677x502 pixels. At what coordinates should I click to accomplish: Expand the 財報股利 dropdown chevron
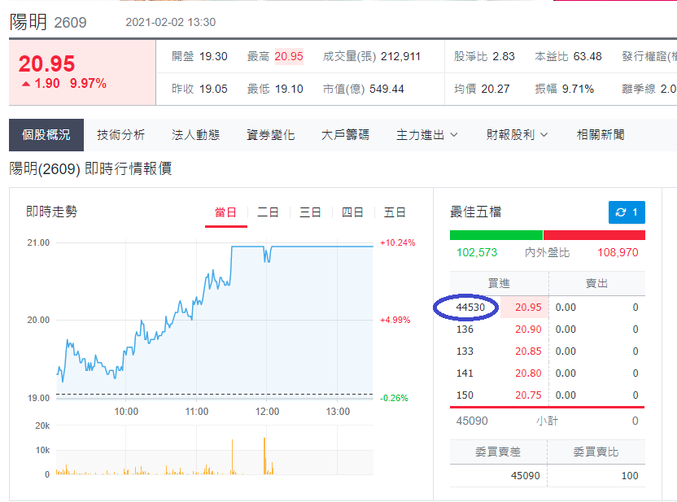click(x=544, y=135)
